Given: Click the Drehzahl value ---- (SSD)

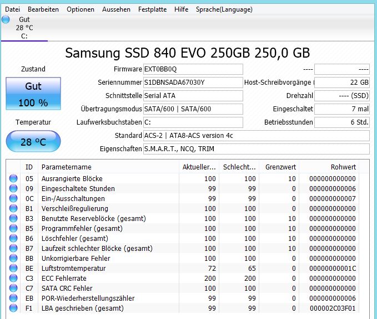Looking at the screenshot, I should pyautogui.click(x=342, y=96).
